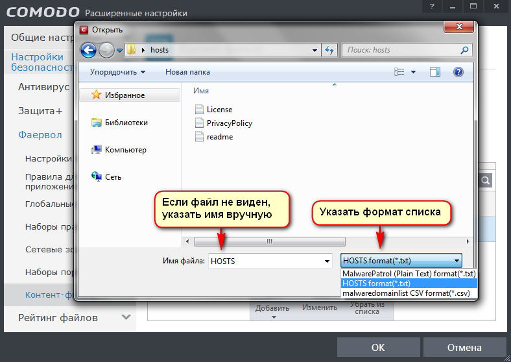511x362 pixels.
Task: Go back using the blue Back arrow
Action: point(88,50)
